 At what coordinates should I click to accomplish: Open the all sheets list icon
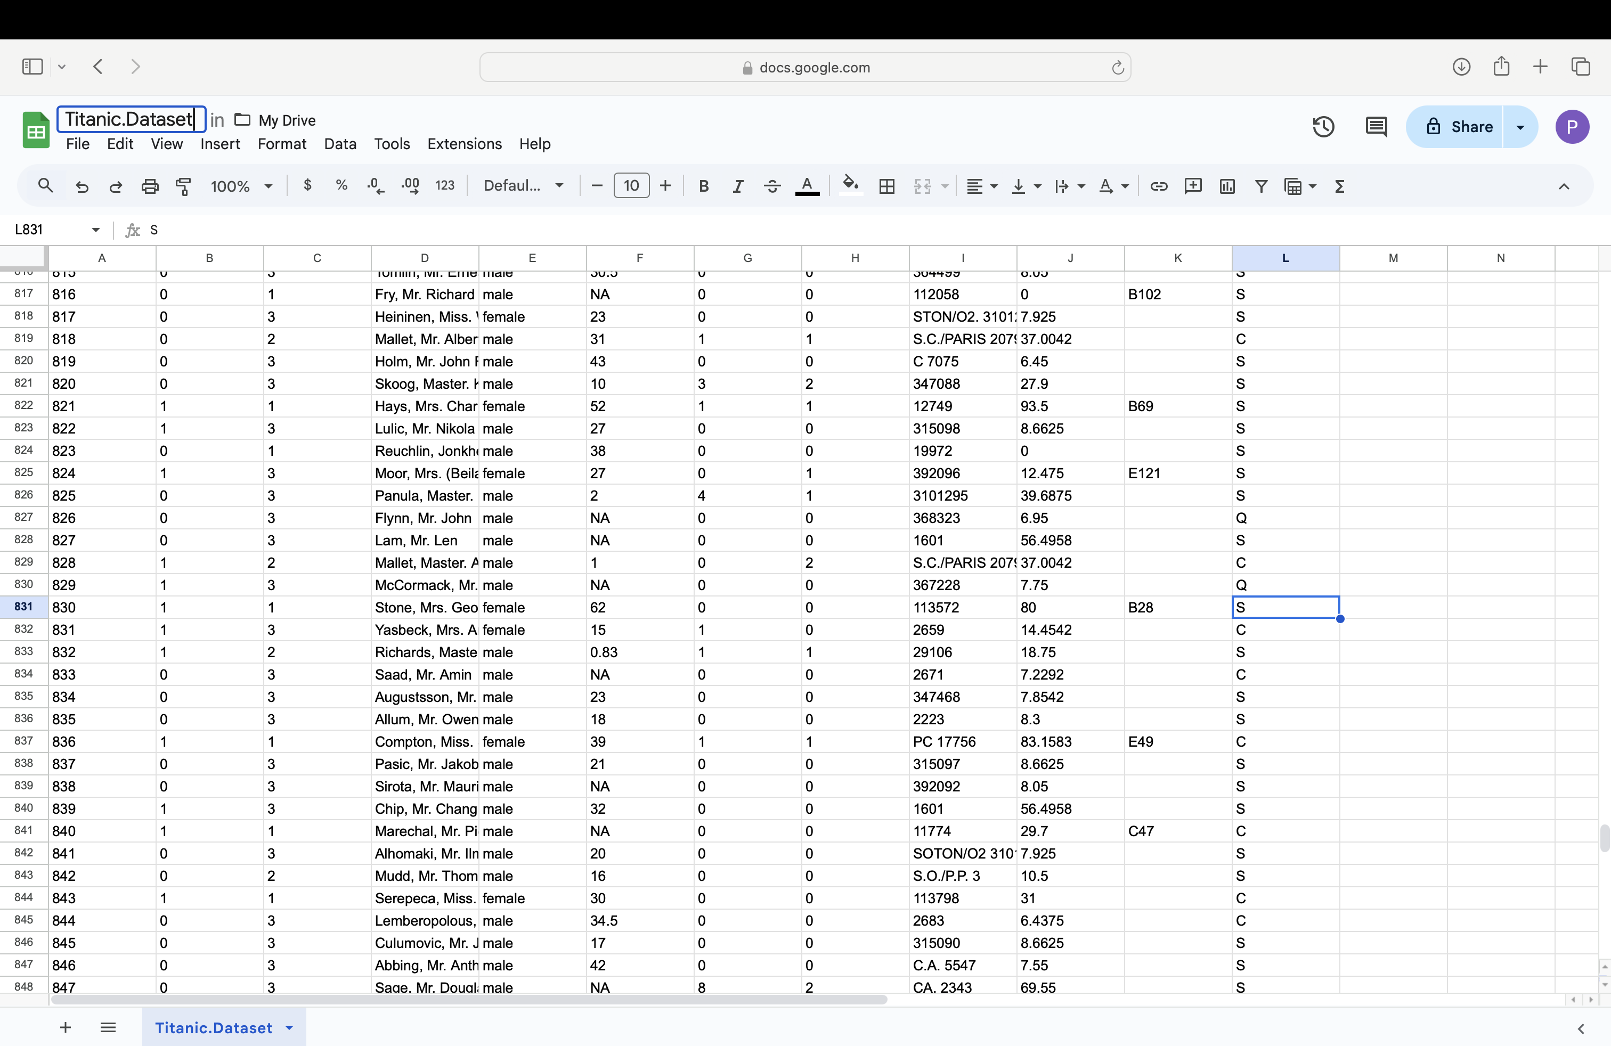(108, 1027)
